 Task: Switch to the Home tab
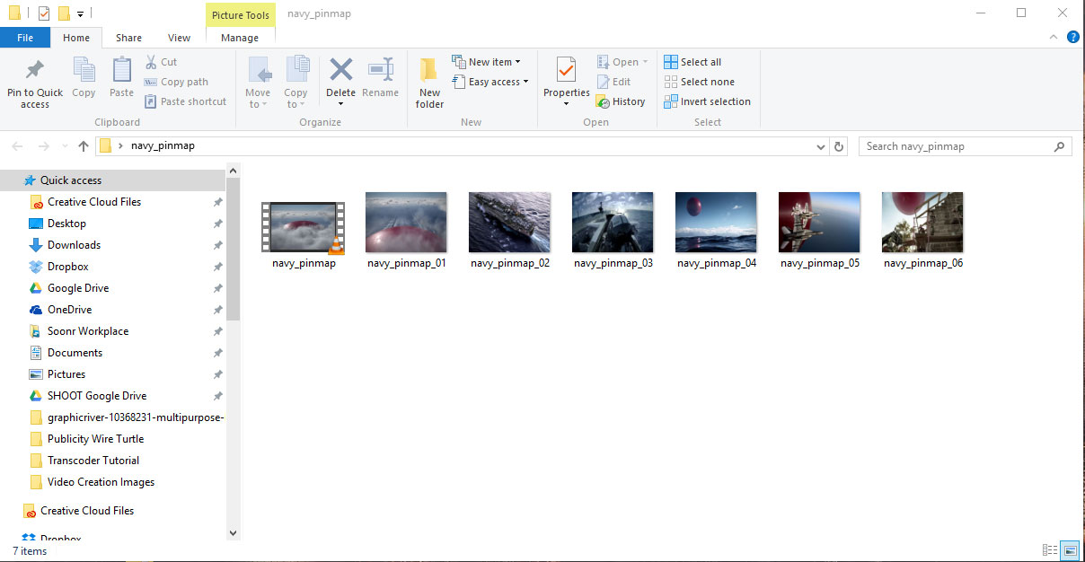76,38
